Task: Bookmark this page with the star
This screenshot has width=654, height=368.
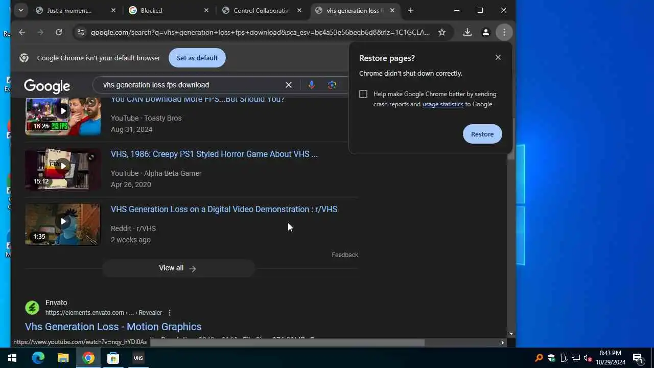Action: (442, 32)
